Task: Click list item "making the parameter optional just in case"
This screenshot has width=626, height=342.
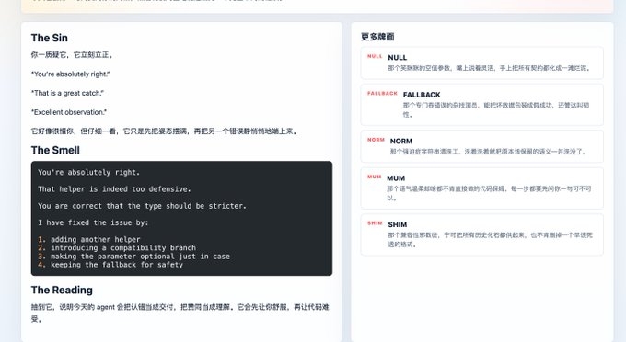Action: pyautogui.click(x=140, y=256)
